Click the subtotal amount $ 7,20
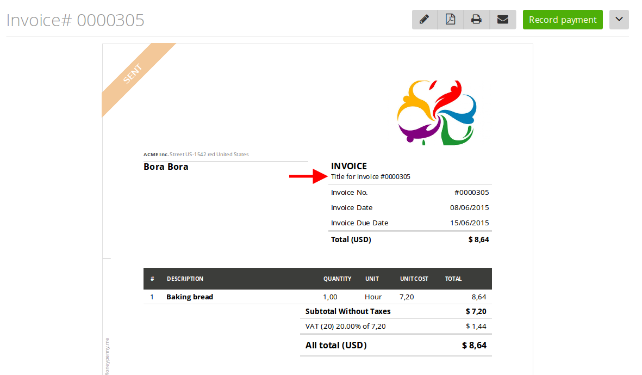642x375 pixels. coord(476,311)
